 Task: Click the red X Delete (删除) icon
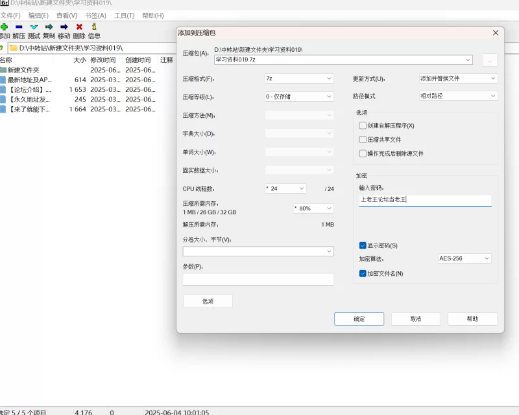pos(79,27)
